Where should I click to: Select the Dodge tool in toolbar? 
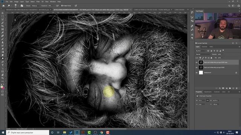coord(3,58)
